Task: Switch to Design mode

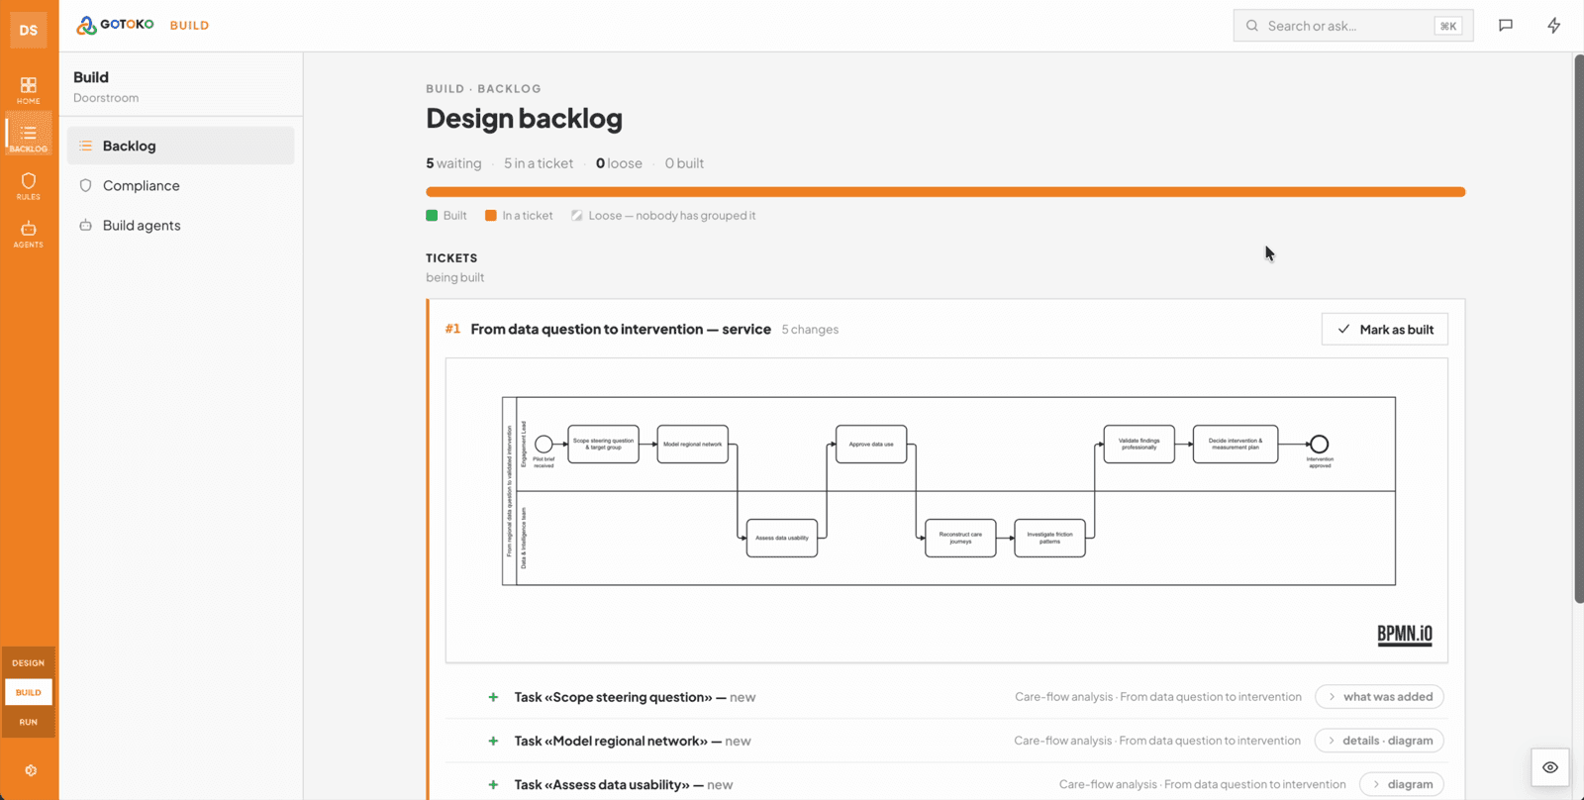Action: pos(29,662)
